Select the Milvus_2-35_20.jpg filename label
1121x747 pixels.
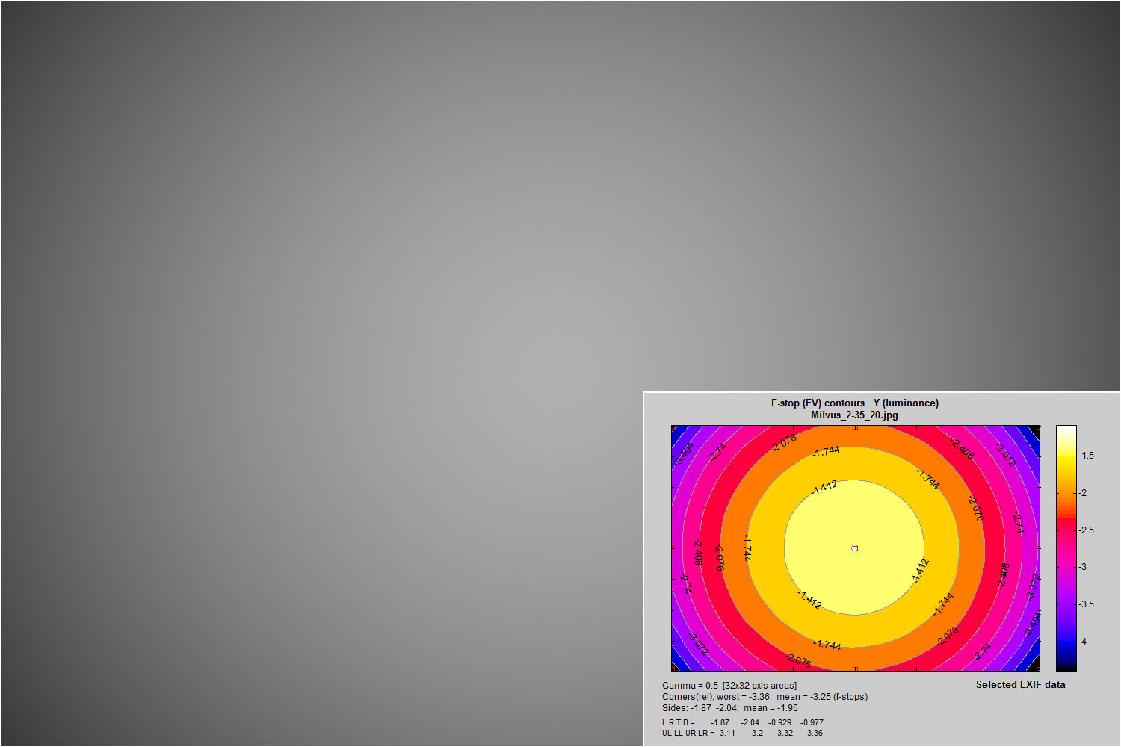[854, 415]
